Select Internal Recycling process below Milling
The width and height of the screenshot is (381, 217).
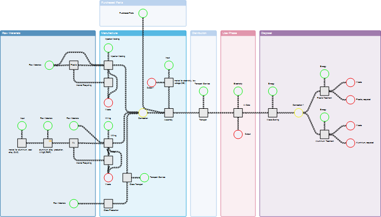click(108, 161)
